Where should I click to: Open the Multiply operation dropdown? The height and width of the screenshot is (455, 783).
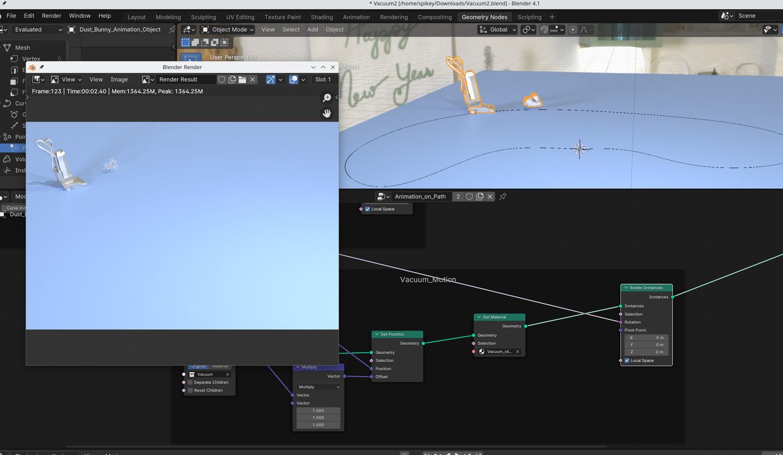point(319,387)
